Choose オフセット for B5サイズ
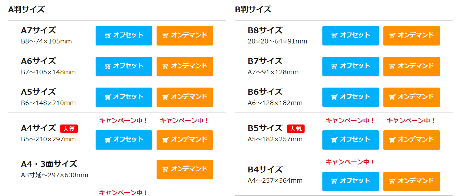 [350, 140]
